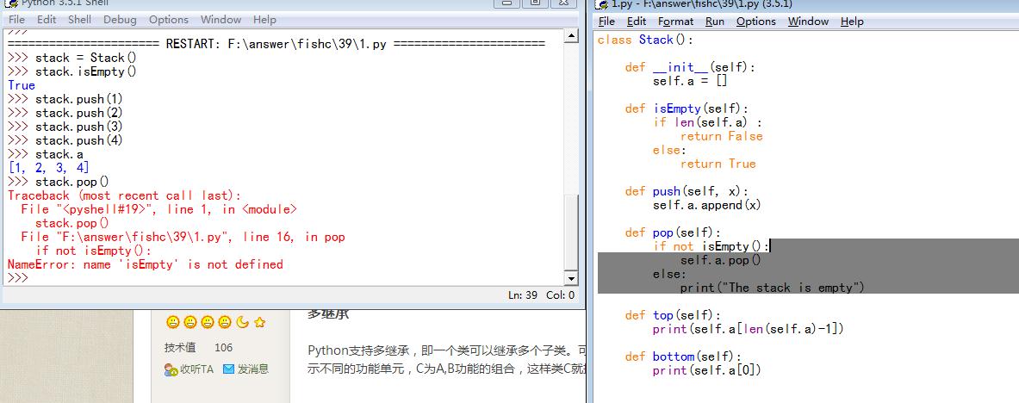
Task: Open the Debug menu in Shell
Action: click(120, 20)
